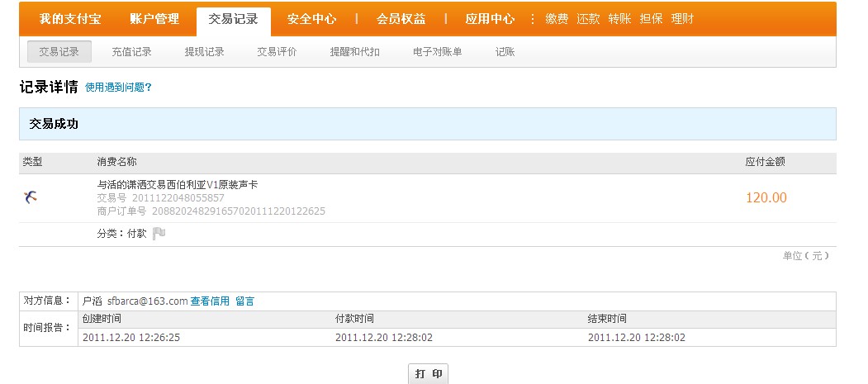This screenshot has width=868, height=384.
Task: Click the transaction type bird icon
Action: click(x=31, y=197)
